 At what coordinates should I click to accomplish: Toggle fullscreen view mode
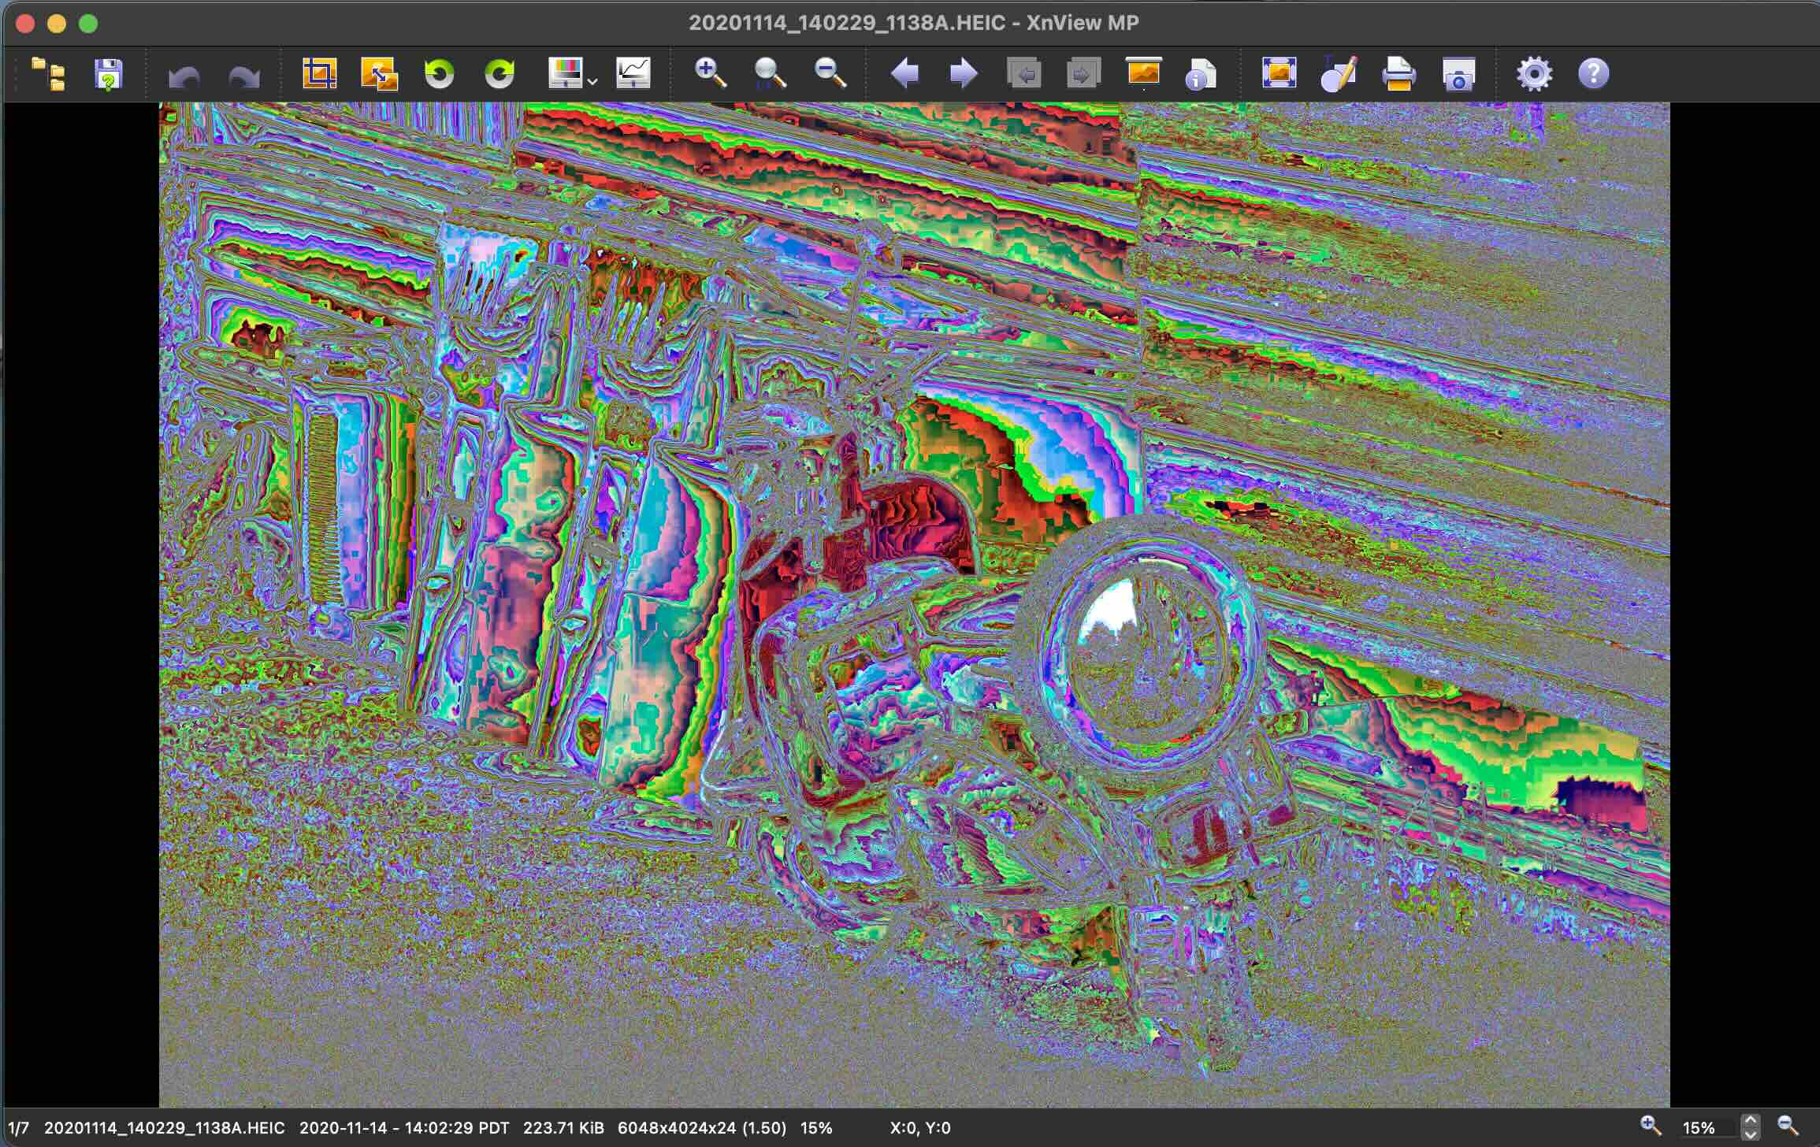point(1279,74)
